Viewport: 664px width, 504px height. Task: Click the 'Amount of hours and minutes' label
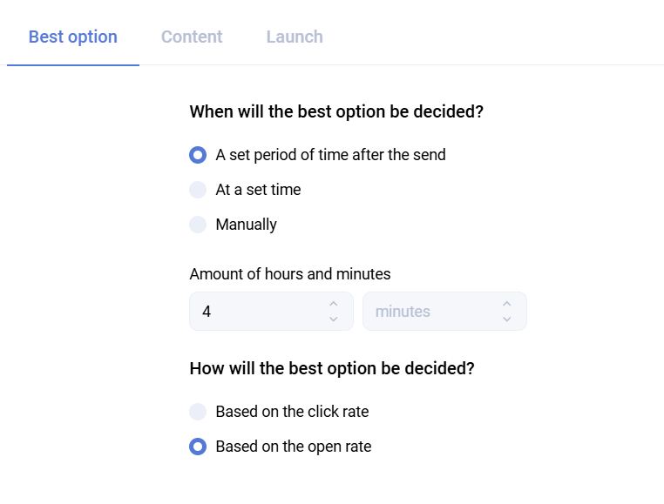pyautogui.click(x=289, y=274)
